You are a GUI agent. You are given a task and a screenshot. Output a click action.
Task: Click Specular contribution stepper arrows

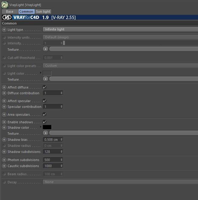61,107
